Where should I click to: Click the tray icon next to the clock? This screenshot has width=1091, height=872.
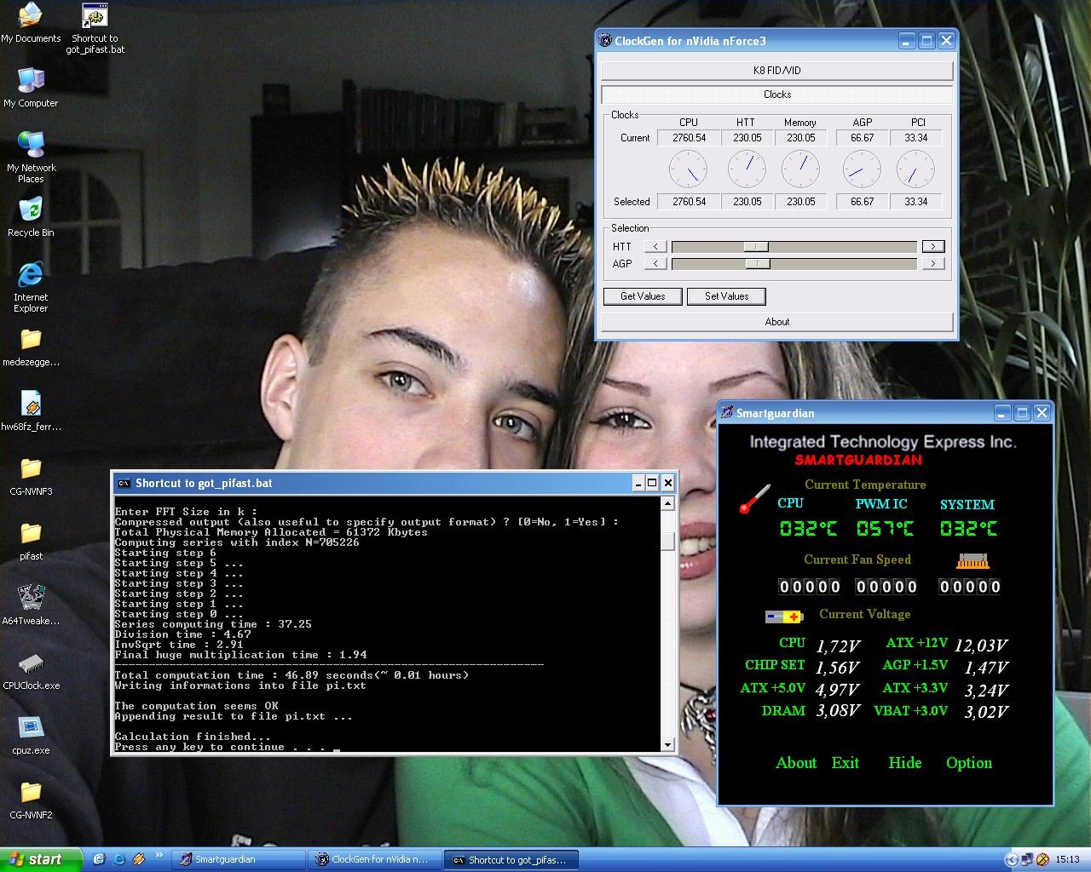coord(1042,860)
